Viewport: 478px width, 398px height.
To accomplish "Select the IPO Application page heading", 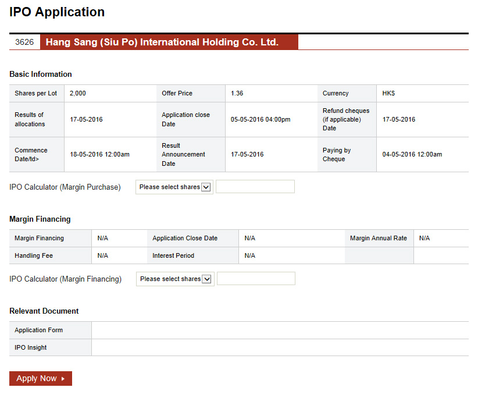I will pyautogui.click(x=57, y=12).
